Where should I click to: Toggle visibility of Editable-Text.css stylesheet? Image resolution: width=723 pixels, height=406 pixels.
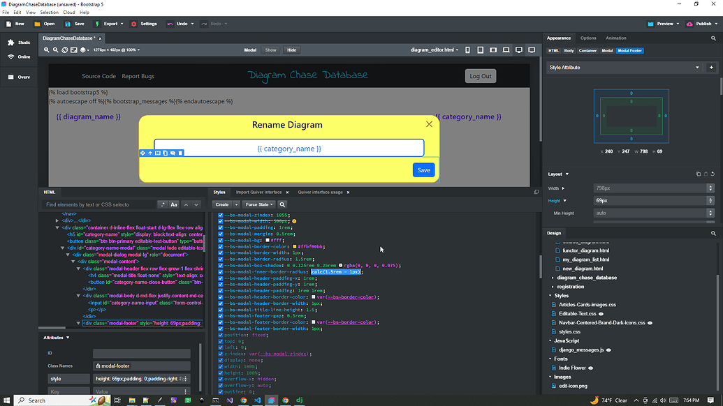601,314
